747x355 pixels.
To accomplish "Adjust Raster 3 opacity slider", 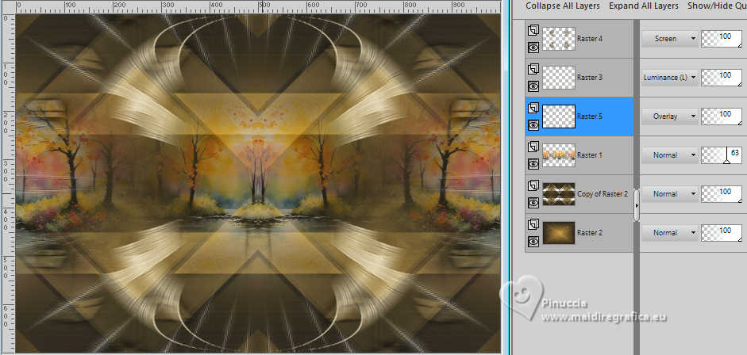I will [722, 78].
